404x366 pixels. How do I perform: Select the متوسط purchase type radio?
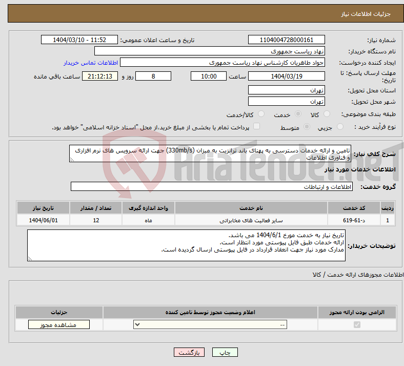307,127
